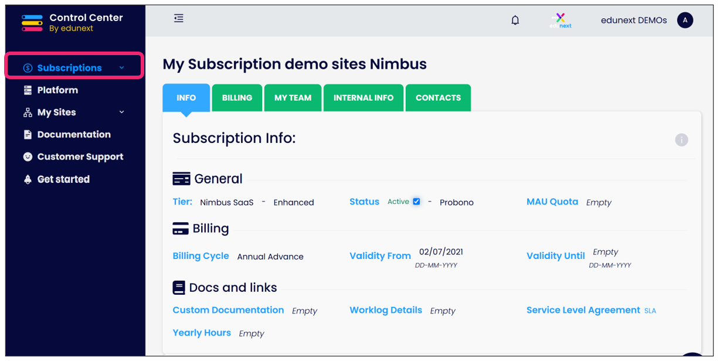Collapse the sidebar with the menu toggle icon
This screenshot has height=361, width=720.
click(x=179, y=19)
